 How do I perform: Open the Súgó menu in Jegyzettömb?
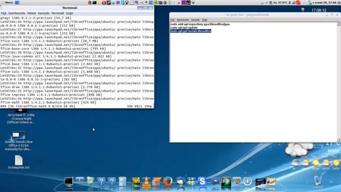point(205,20)
